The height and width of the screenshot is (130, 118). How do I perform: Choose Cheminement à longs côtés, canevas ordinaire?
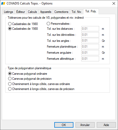coord(39,84)
